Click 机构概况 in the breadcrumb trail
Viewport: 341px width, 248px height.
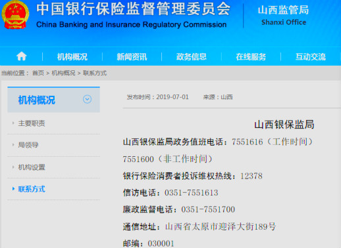(63, 73)
